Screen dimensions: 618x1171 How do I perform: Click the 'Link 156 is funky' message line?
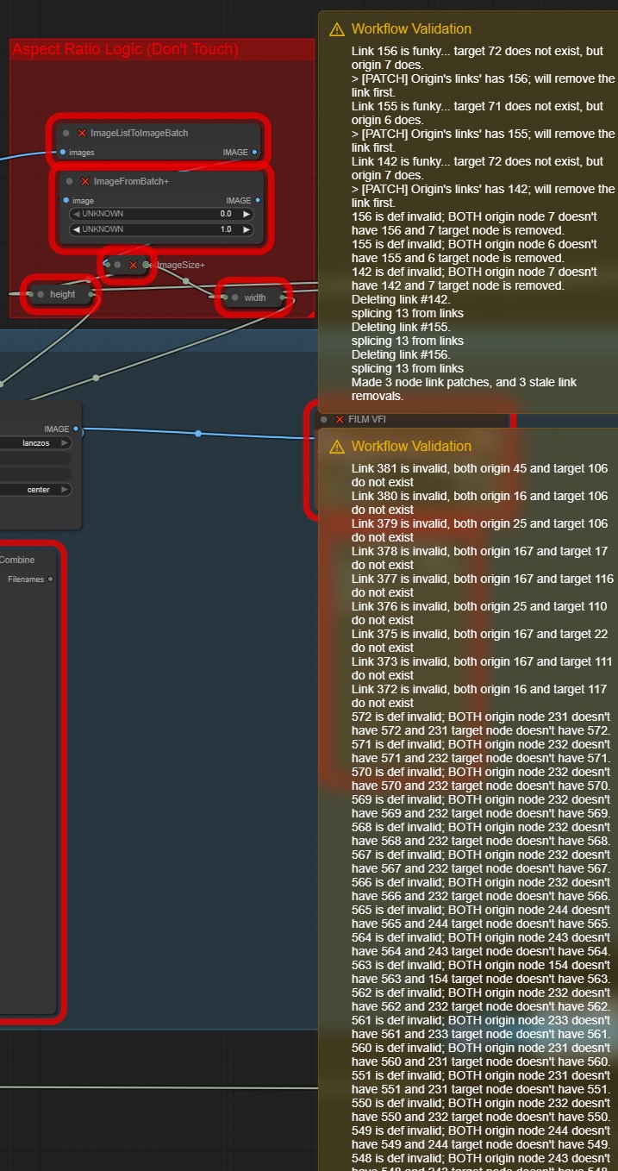pyautogui.click(x=478, y=58)
